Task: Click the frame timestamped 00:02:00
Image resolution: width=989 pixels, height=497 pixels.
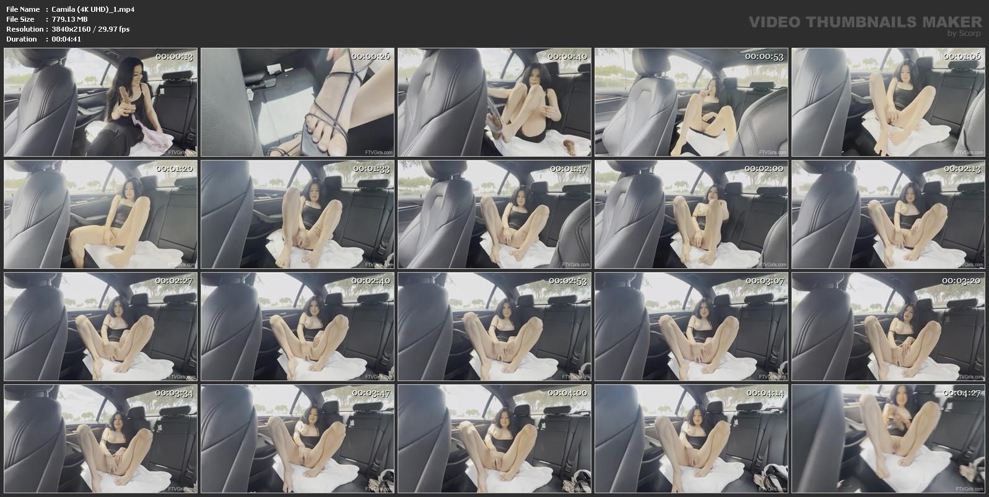Action: click(691, 214)
